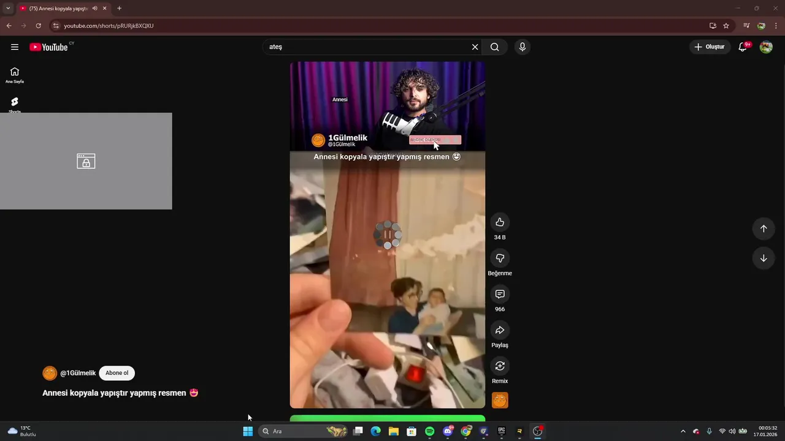Open OBS recording app on taskbar
Viewport: 785px width, 441px height.
[537, 431]
